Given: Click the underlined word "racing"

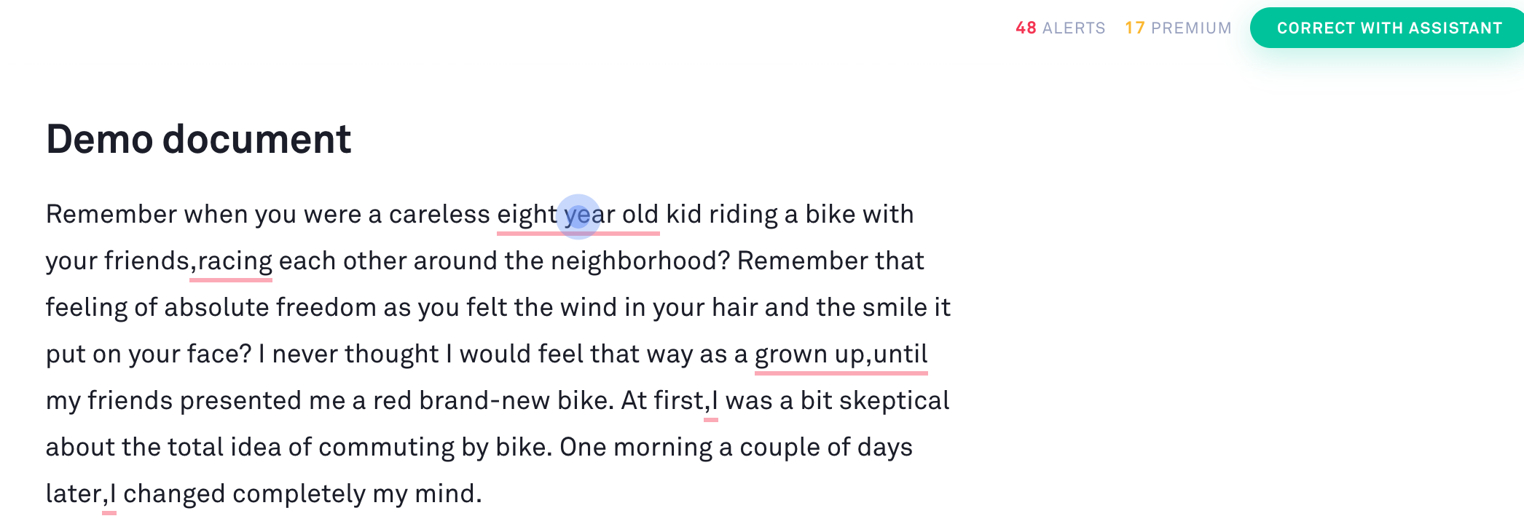Looking at the screenshot, I should tap(235, 261).
